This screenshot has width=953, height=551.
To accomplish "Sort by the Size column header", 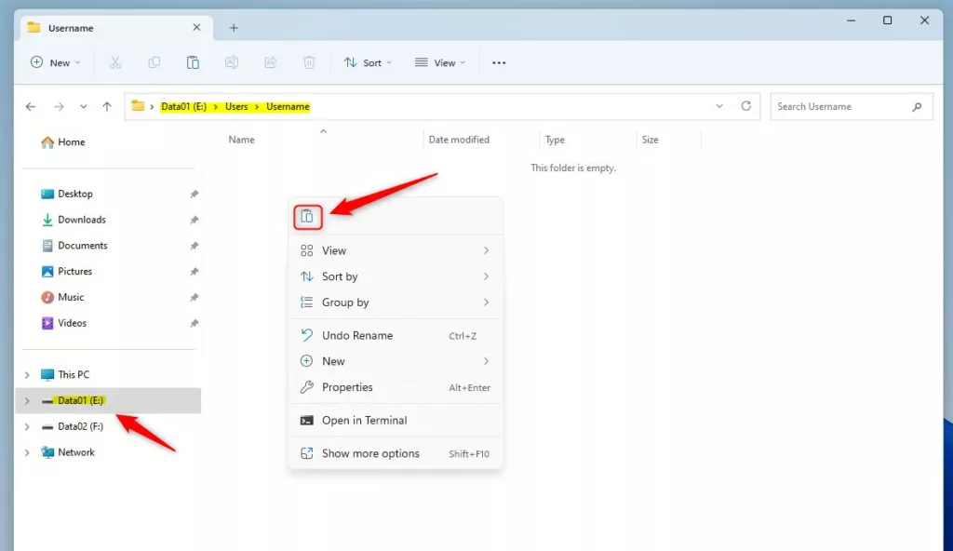I will tap(651, 140).
